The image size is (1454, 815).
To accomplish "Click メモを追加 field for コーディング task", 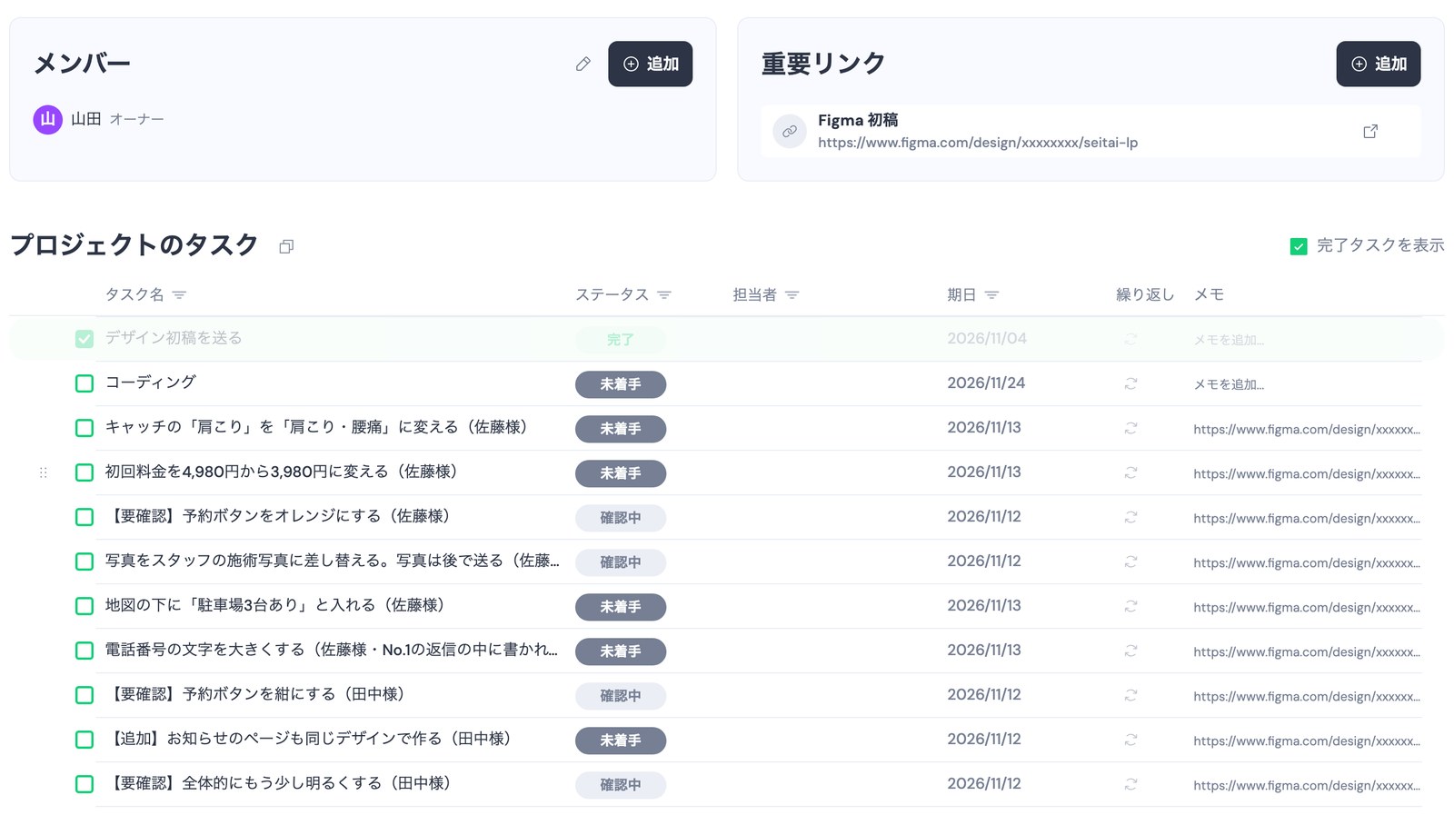I will tap(1229, 384).
